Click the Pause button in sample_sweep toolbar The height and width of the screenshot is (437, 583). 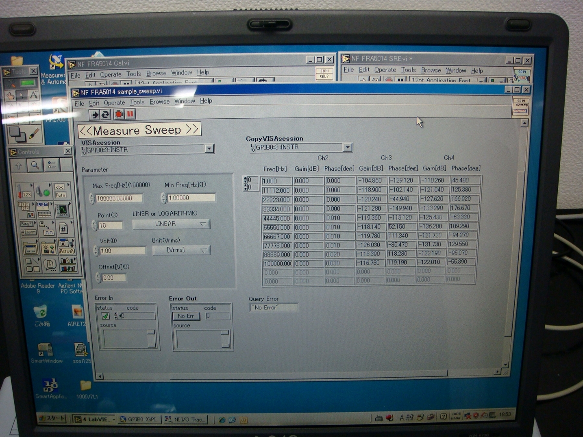click(x=130, y=114)
